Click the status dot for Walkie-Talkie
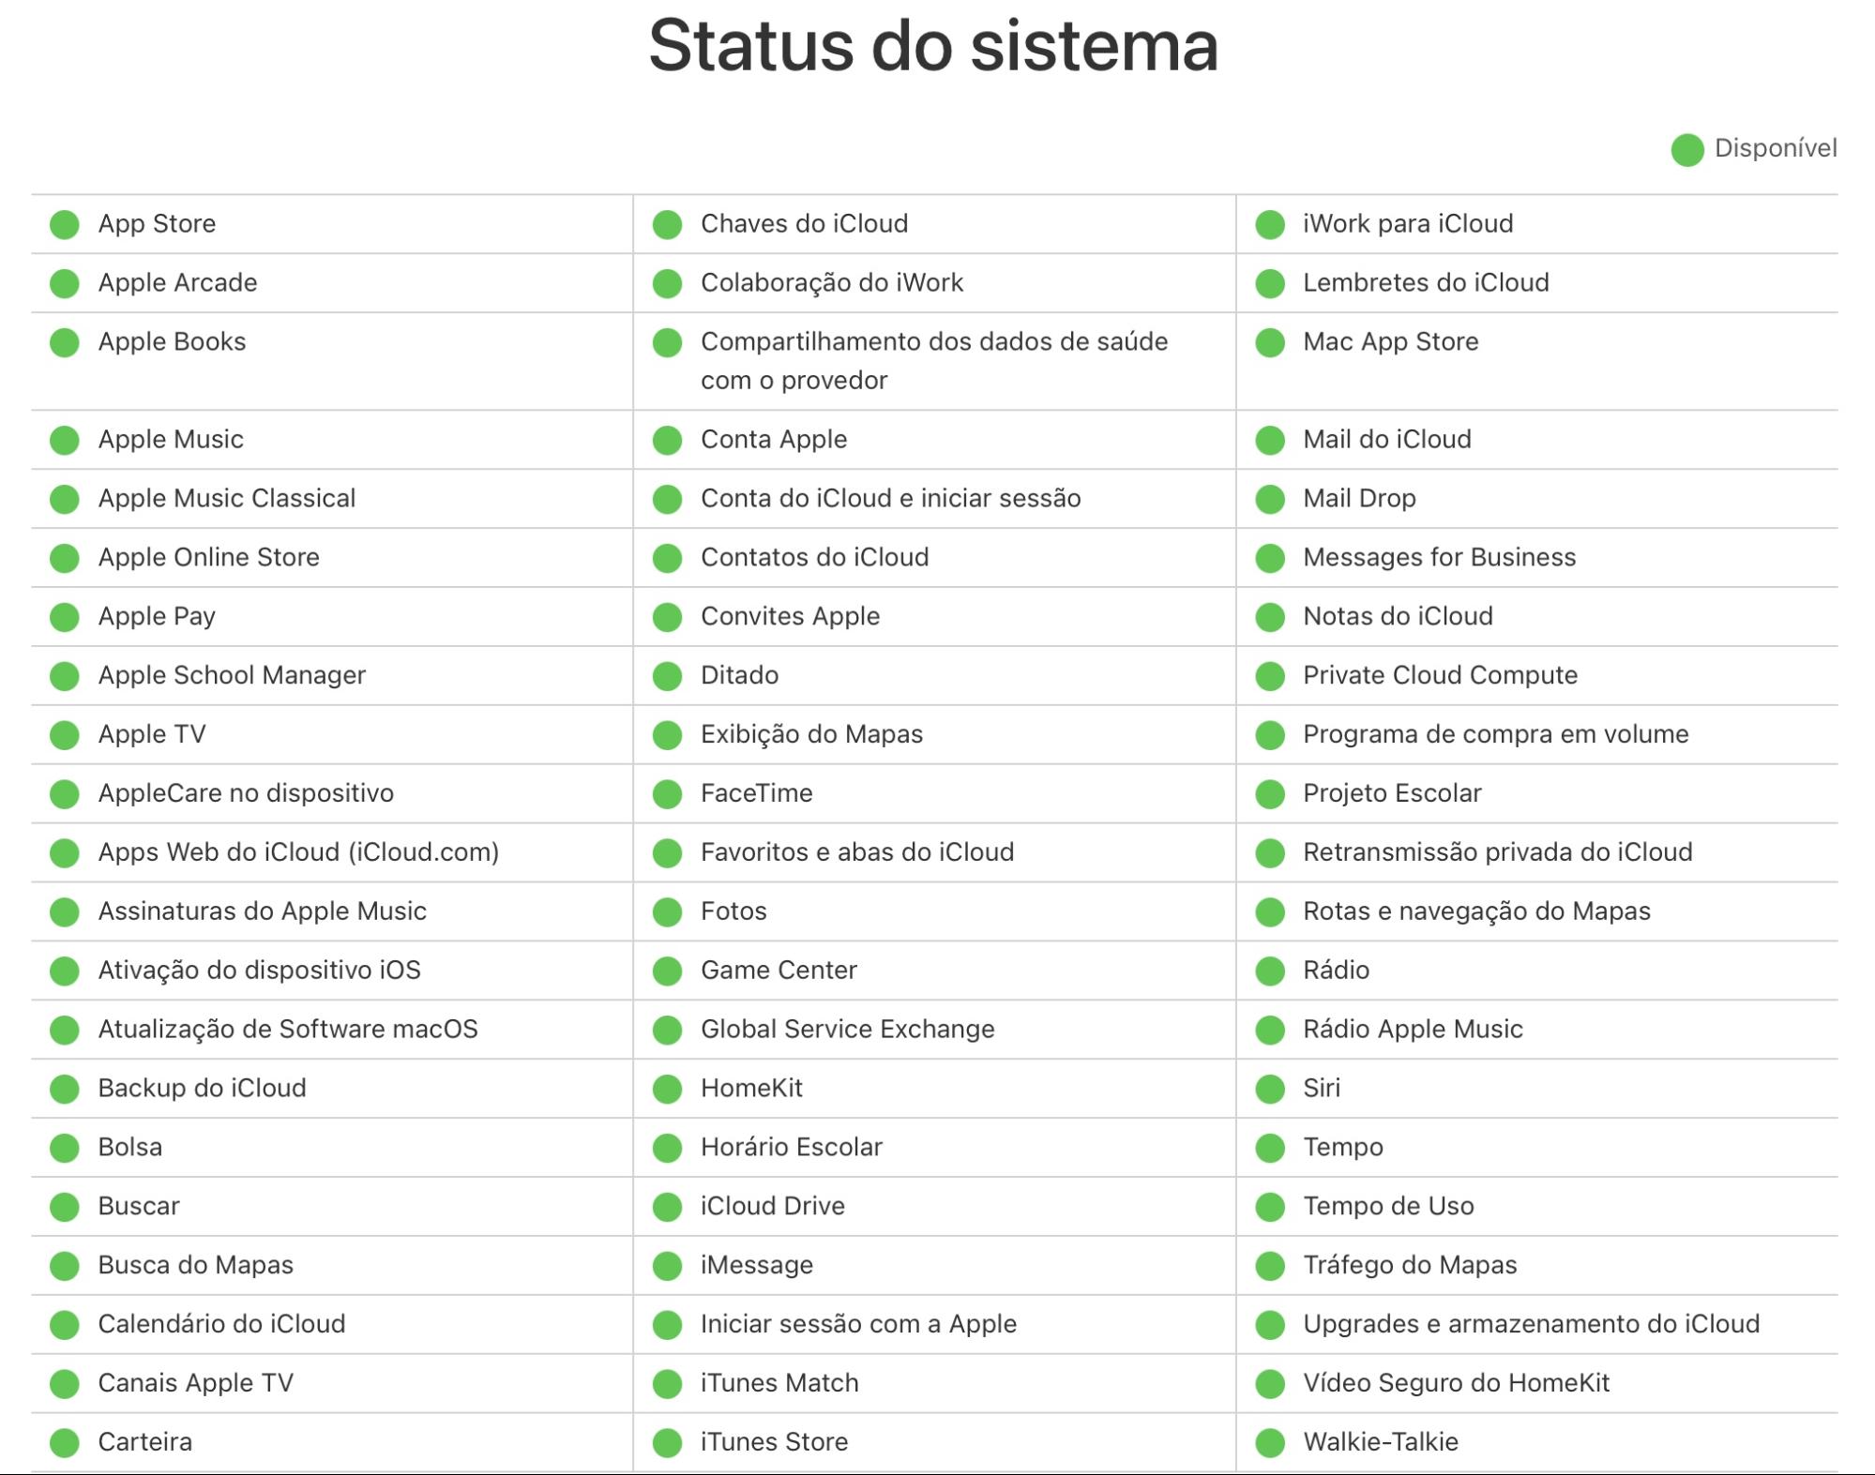The width and height of the screenshot is (1875, 1475). click(x=1271, y=1442)
